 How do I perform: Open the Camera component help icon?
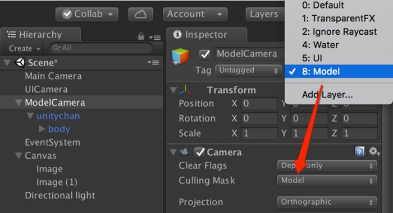point(359,152)
